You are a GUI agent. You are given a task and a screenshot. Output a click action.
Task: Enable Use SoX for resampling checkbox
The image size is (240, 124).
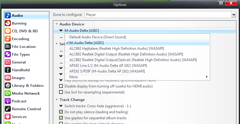click(x=61, y=92)
